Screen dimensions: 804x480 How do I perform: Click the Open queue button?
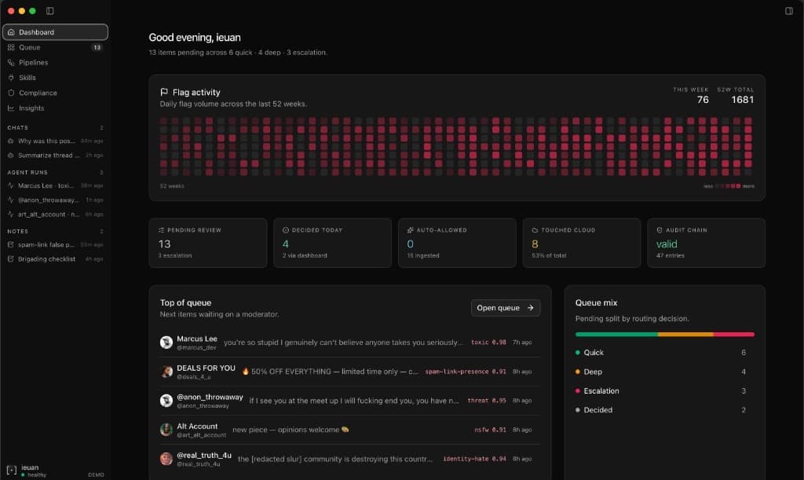coord(505,308)
